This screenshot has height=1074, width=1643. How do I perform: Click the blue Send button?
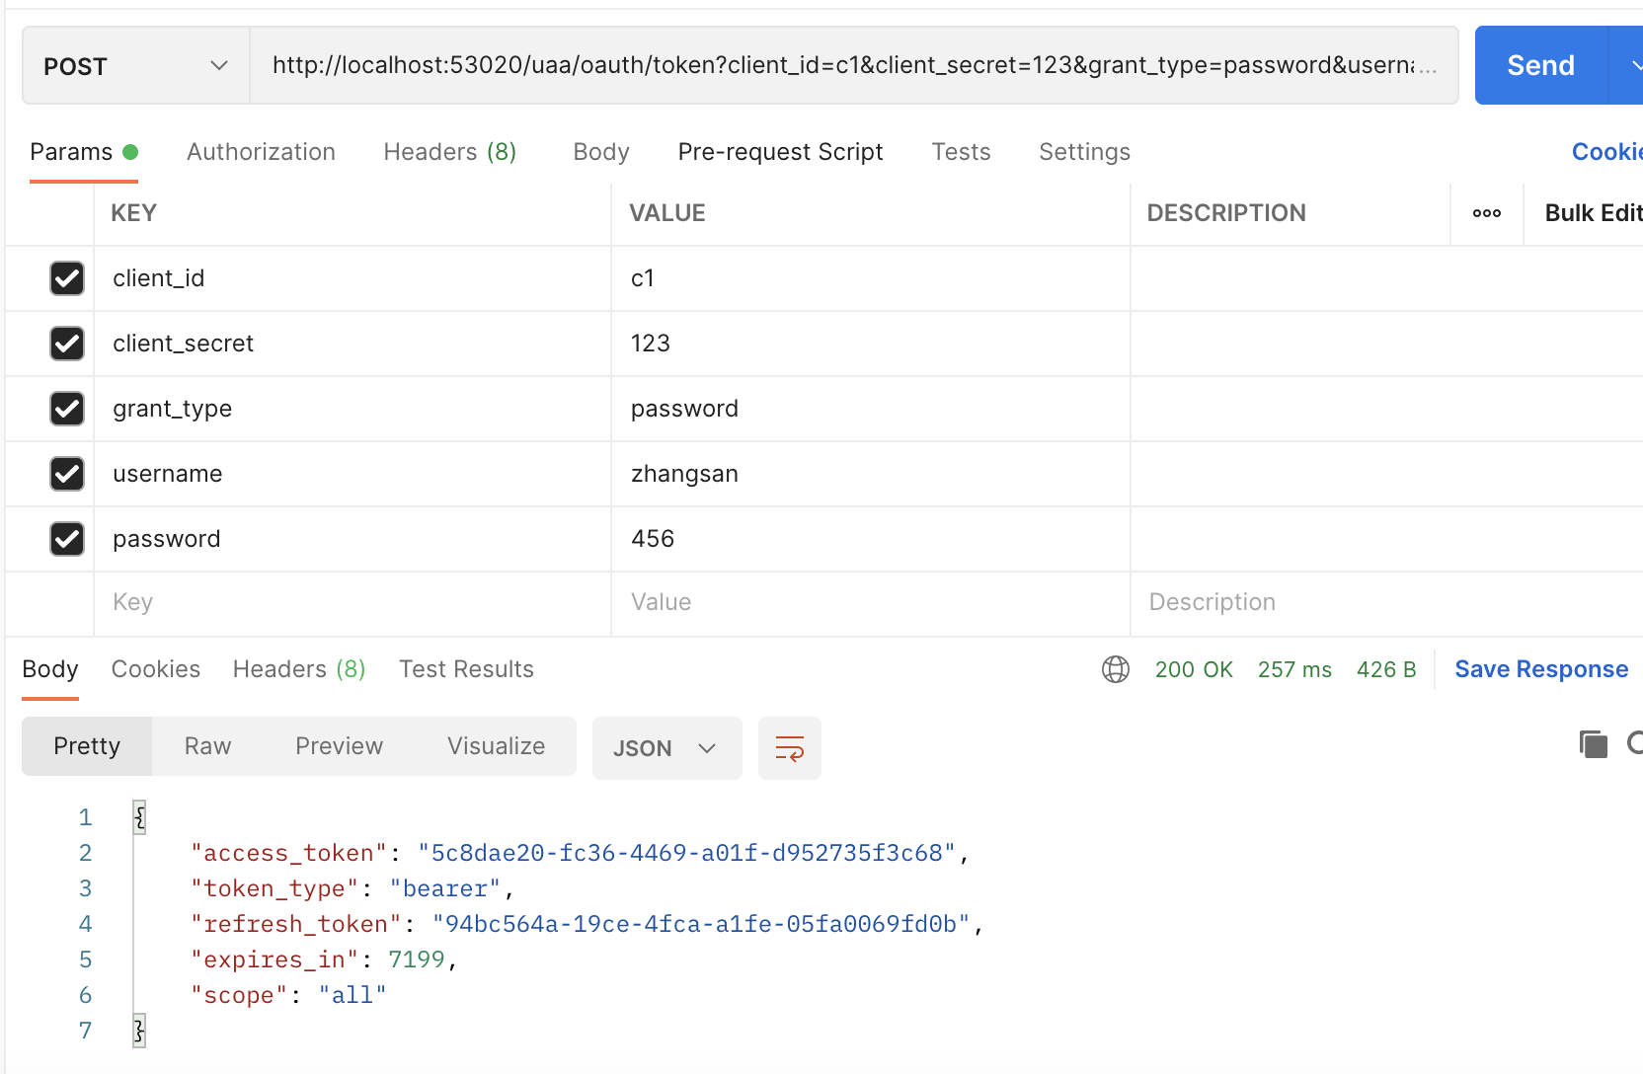[x=1540, y=65]
